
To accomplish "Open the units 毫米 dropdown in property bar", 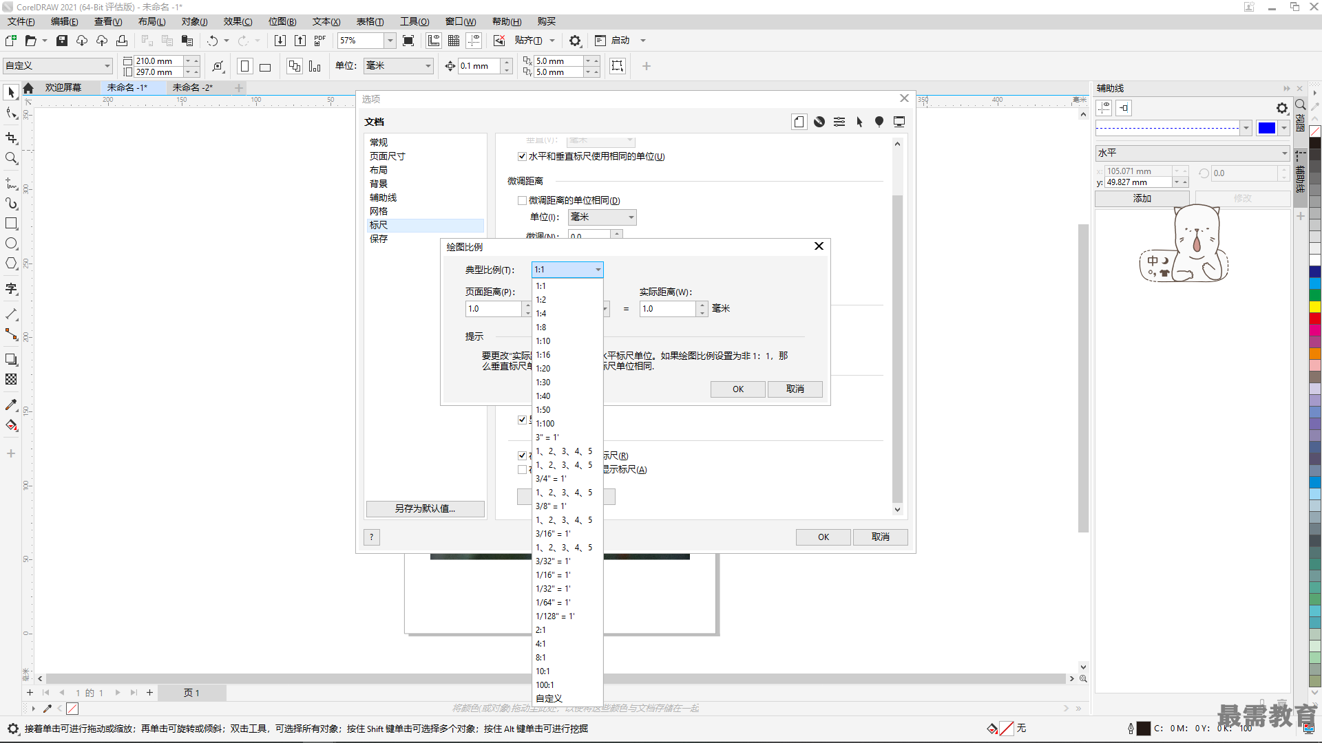I will point(398,66).
